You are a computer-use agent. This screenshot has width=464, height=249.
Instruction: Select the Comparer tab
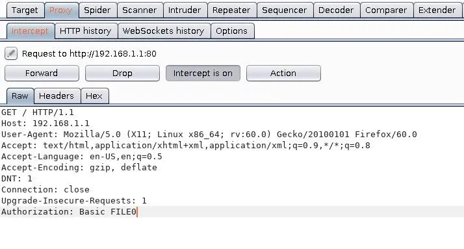386,10
